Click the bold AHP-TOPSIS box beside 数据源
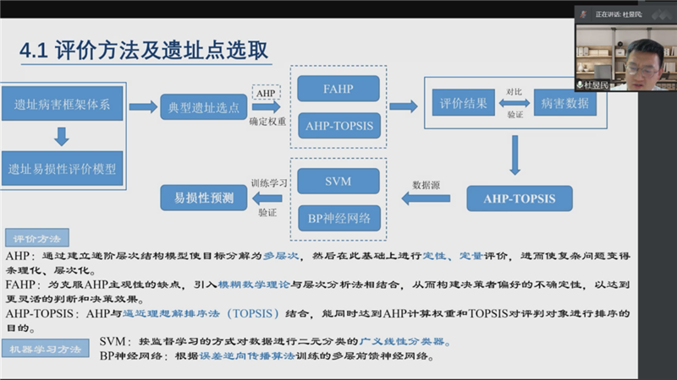The height and width of the screenshot is (380, 677). tap(520, 198)
